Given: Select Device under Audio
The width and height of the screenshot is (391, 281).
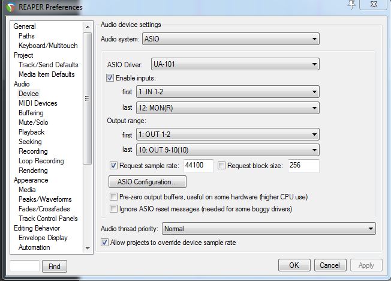Looking at the screenshot, I should 29,94.
